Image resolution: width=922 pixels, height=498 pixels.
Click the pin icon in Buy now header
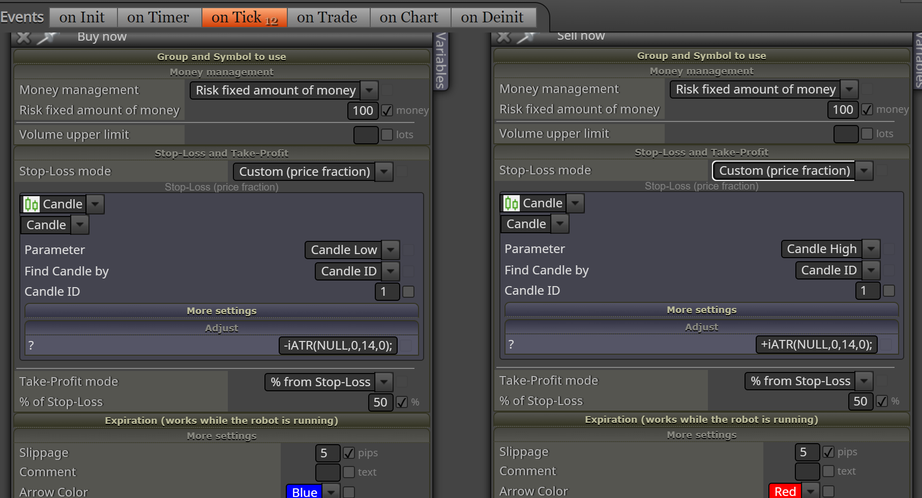(48, 37)
